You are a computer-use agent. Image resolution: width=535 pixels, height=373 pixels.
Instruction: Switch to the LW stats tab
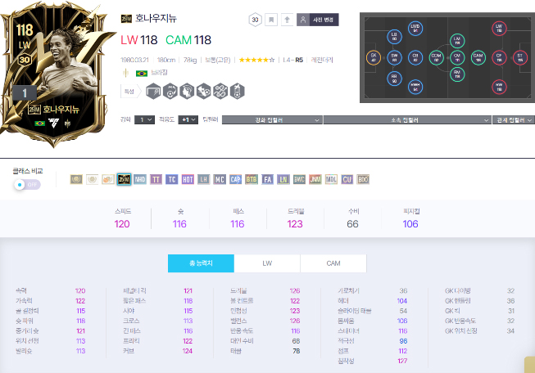(x=267, y=263)
